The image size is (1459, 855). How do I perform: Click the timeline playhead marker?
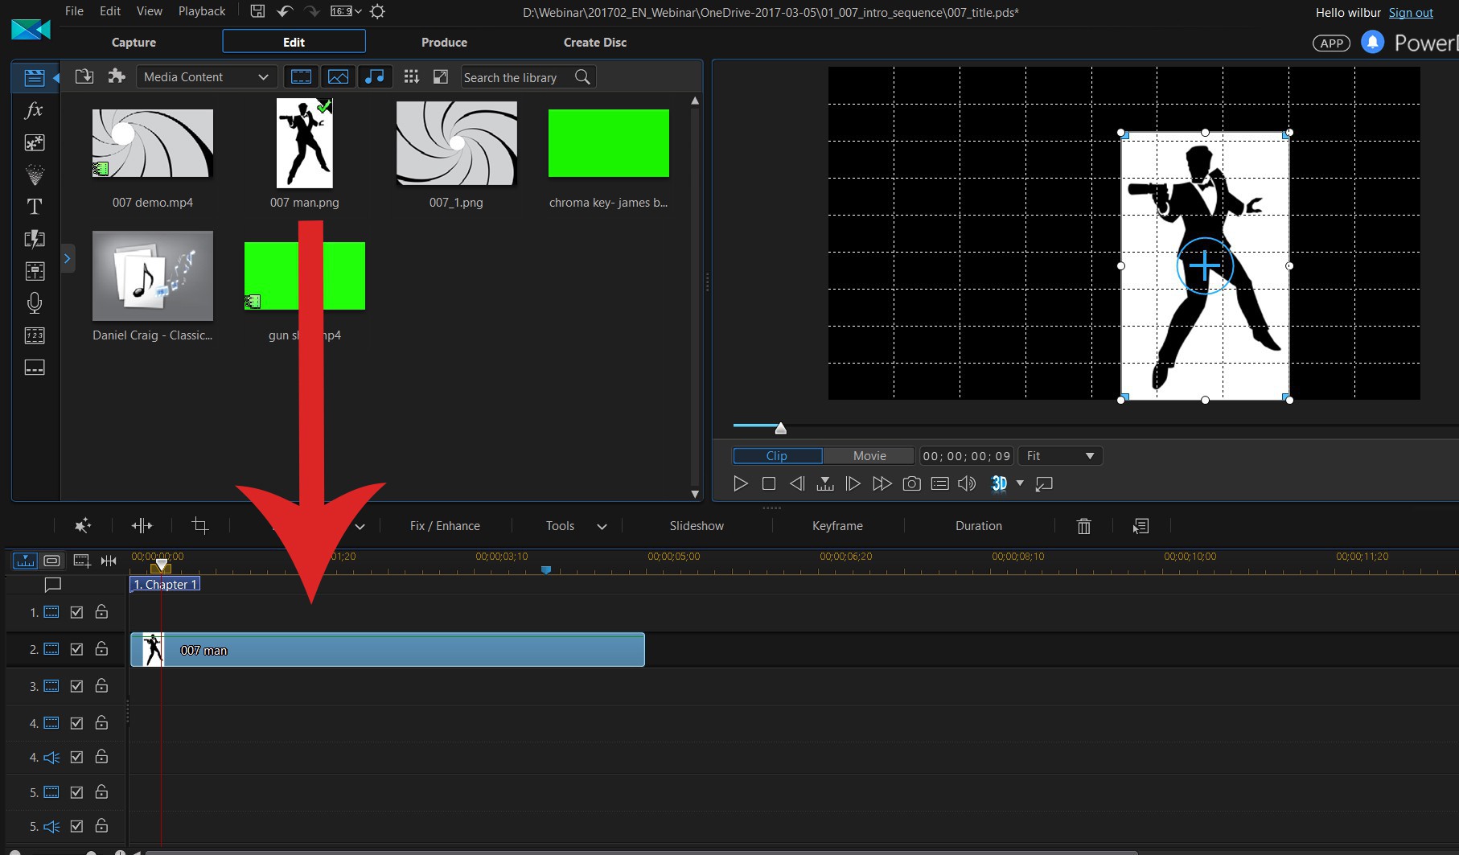point(161,566)
